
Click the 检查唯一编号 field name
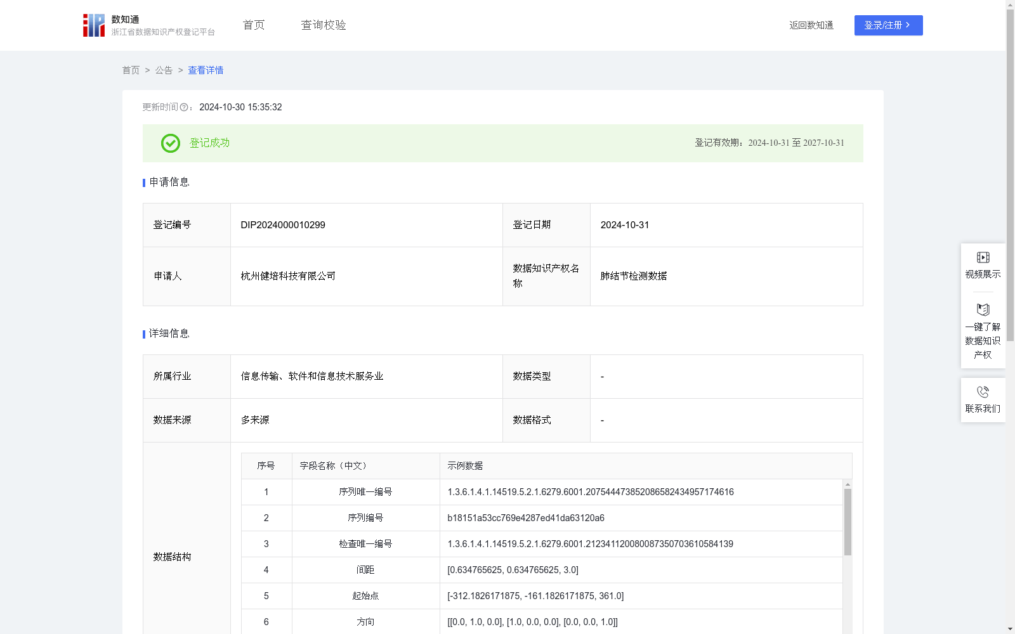[365, 544]
